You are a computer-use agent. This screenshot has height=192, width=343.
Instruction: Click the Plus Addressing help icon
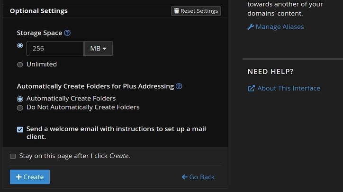[x=179, y=86]
